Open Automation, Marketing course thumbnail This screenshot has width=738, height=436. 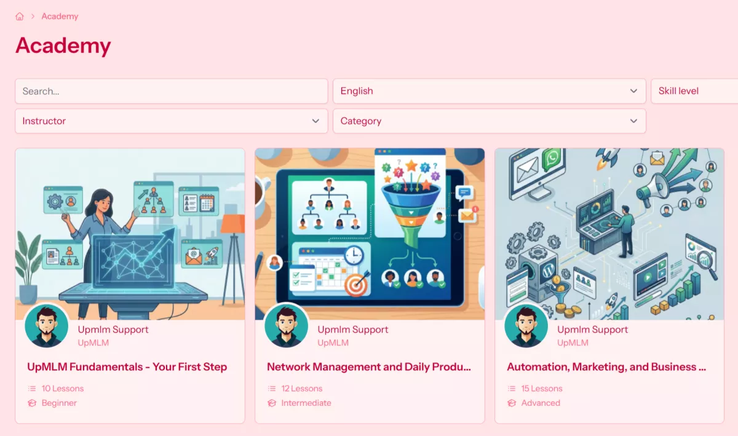point(609,234)
